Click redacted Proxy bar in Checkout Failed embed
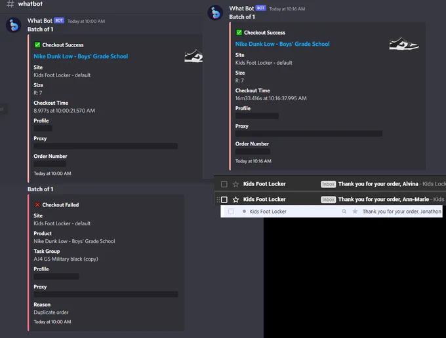This screenshot has height=338, width=446. 106,294
